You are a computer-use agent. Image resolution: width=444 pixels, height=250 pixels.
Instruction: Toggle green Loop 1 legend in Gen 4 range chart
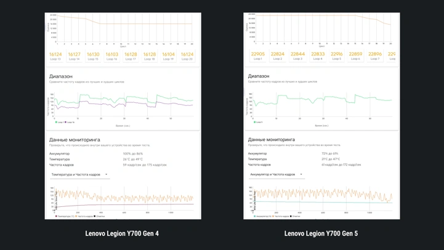(x=60, y=123)
